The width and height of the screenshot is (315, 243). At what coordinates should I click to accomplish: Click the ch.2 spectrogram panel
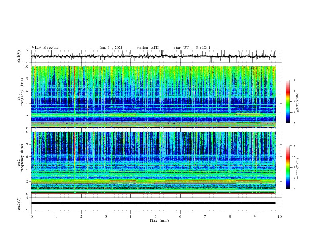coord(153,163)
